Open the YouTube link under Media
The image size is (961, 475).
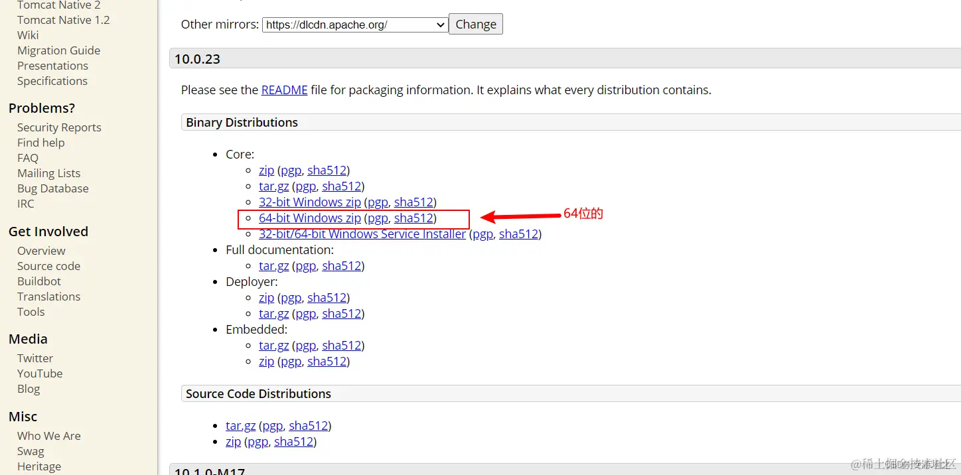pyautogui.click(x=40, y=373)
